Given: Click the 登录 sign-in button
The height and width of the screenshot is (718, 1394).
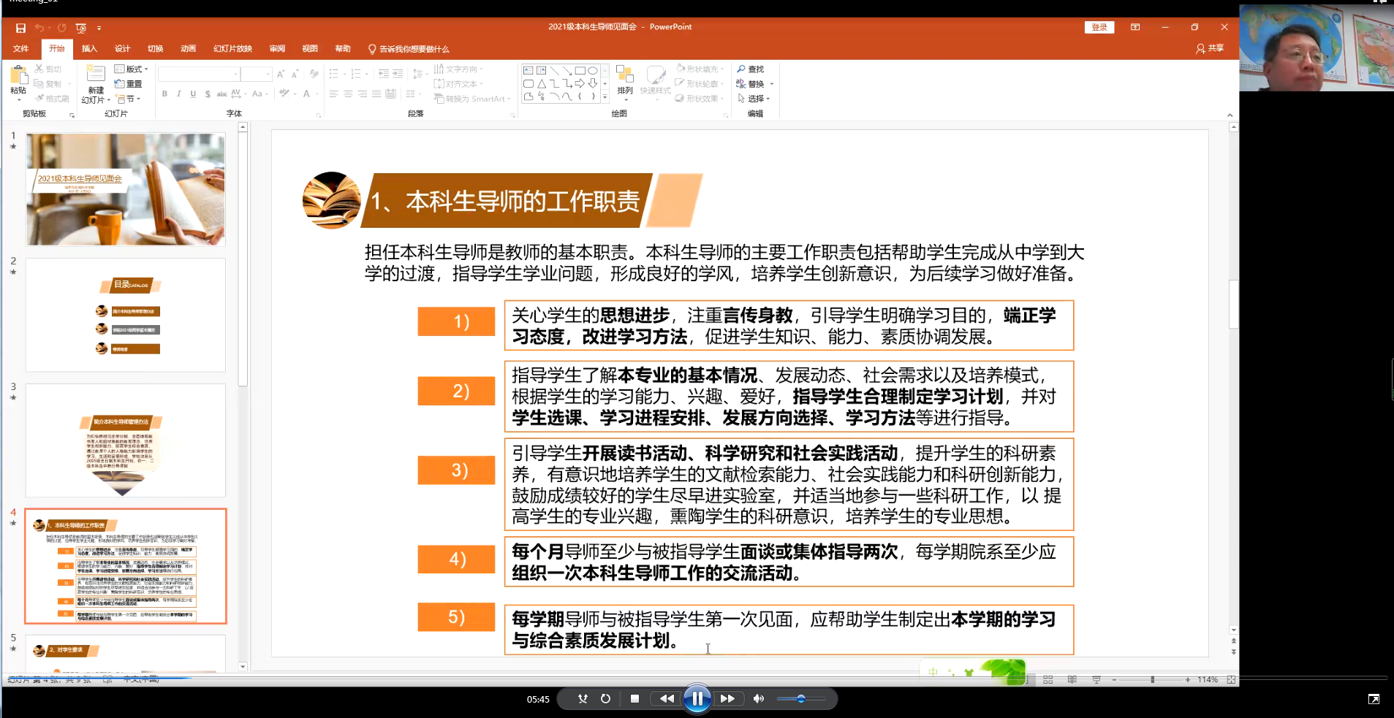Looking at the screenshot, I should coord(1099,28).
